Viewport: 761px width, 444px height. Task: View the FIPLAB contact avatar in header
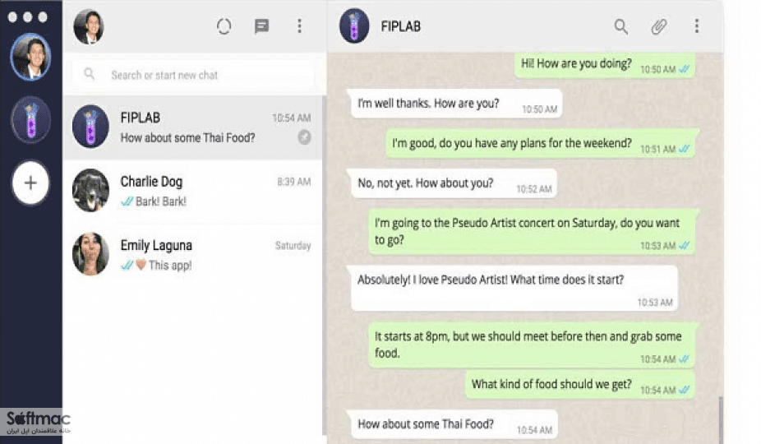click(x=354, y=25)
